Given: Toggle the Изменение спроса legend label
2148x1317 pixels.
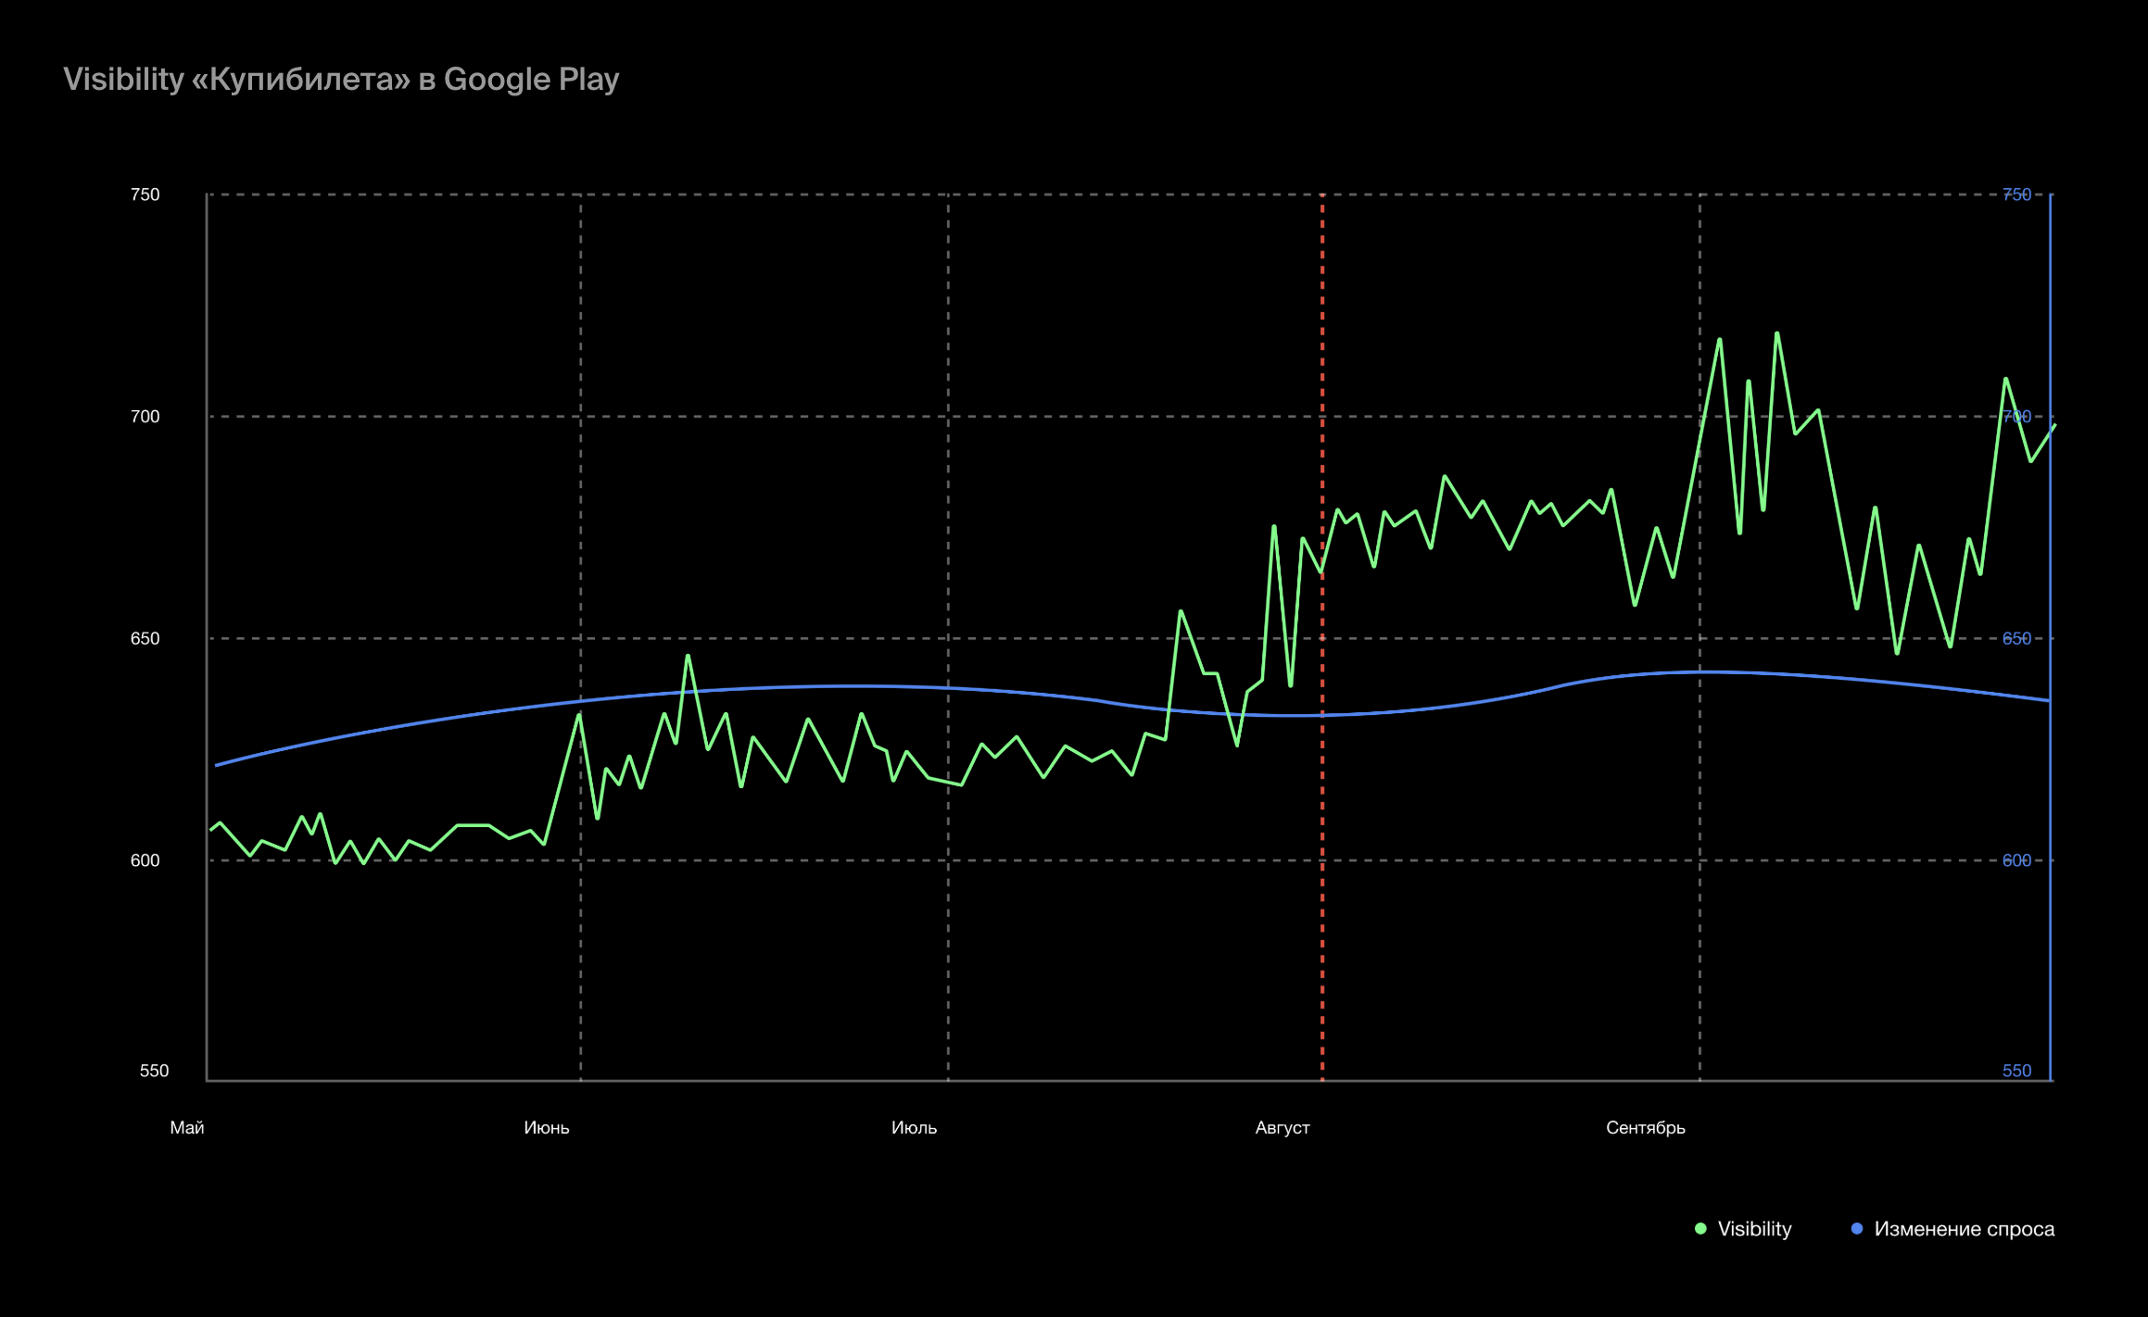Looking at the screenshot, I should 1964,1229.
